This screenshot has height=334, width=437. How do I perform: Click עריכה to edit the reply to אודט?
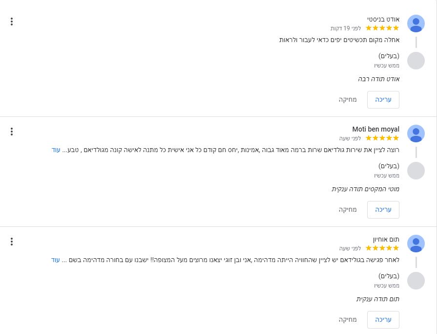383,100
